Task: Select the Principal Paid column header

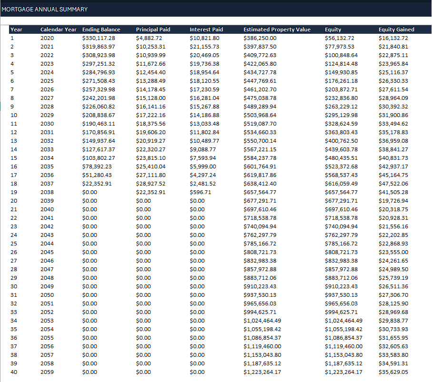Action: coord(153,29)
